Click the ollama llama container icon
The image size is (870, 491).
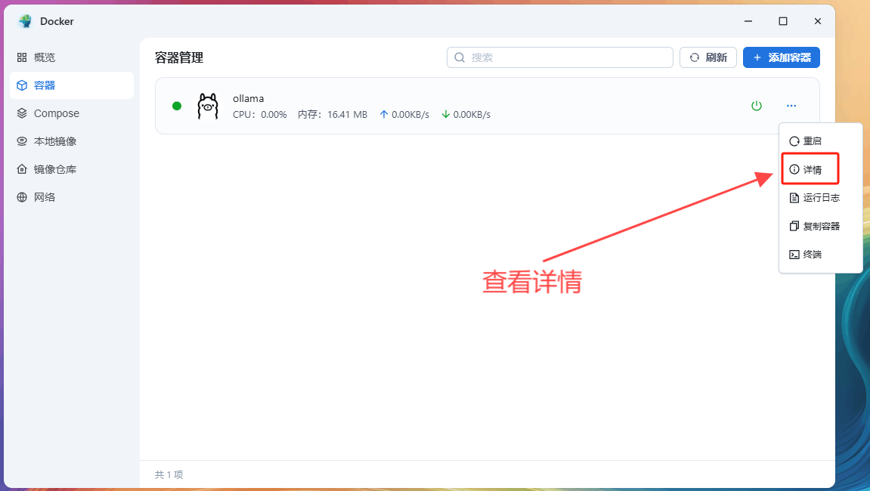click(x=207, y=106)
